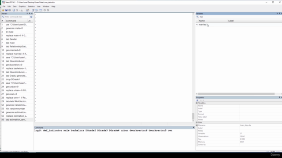Click the Graph toolbar icon
Screen dimensions: 282x158
point(22,10)
